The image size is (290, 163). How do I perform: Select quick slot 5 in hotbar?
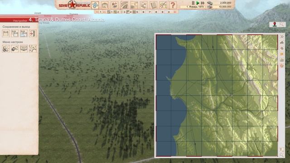[135, 12]
